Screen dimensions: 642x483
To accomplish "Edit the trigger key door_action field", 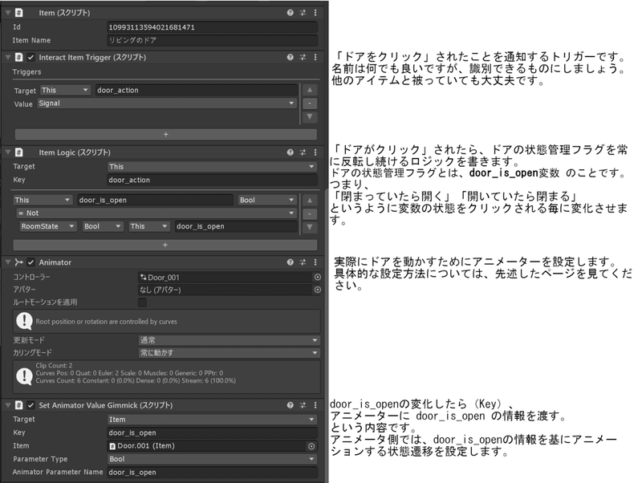I will [x=197, y=90].
